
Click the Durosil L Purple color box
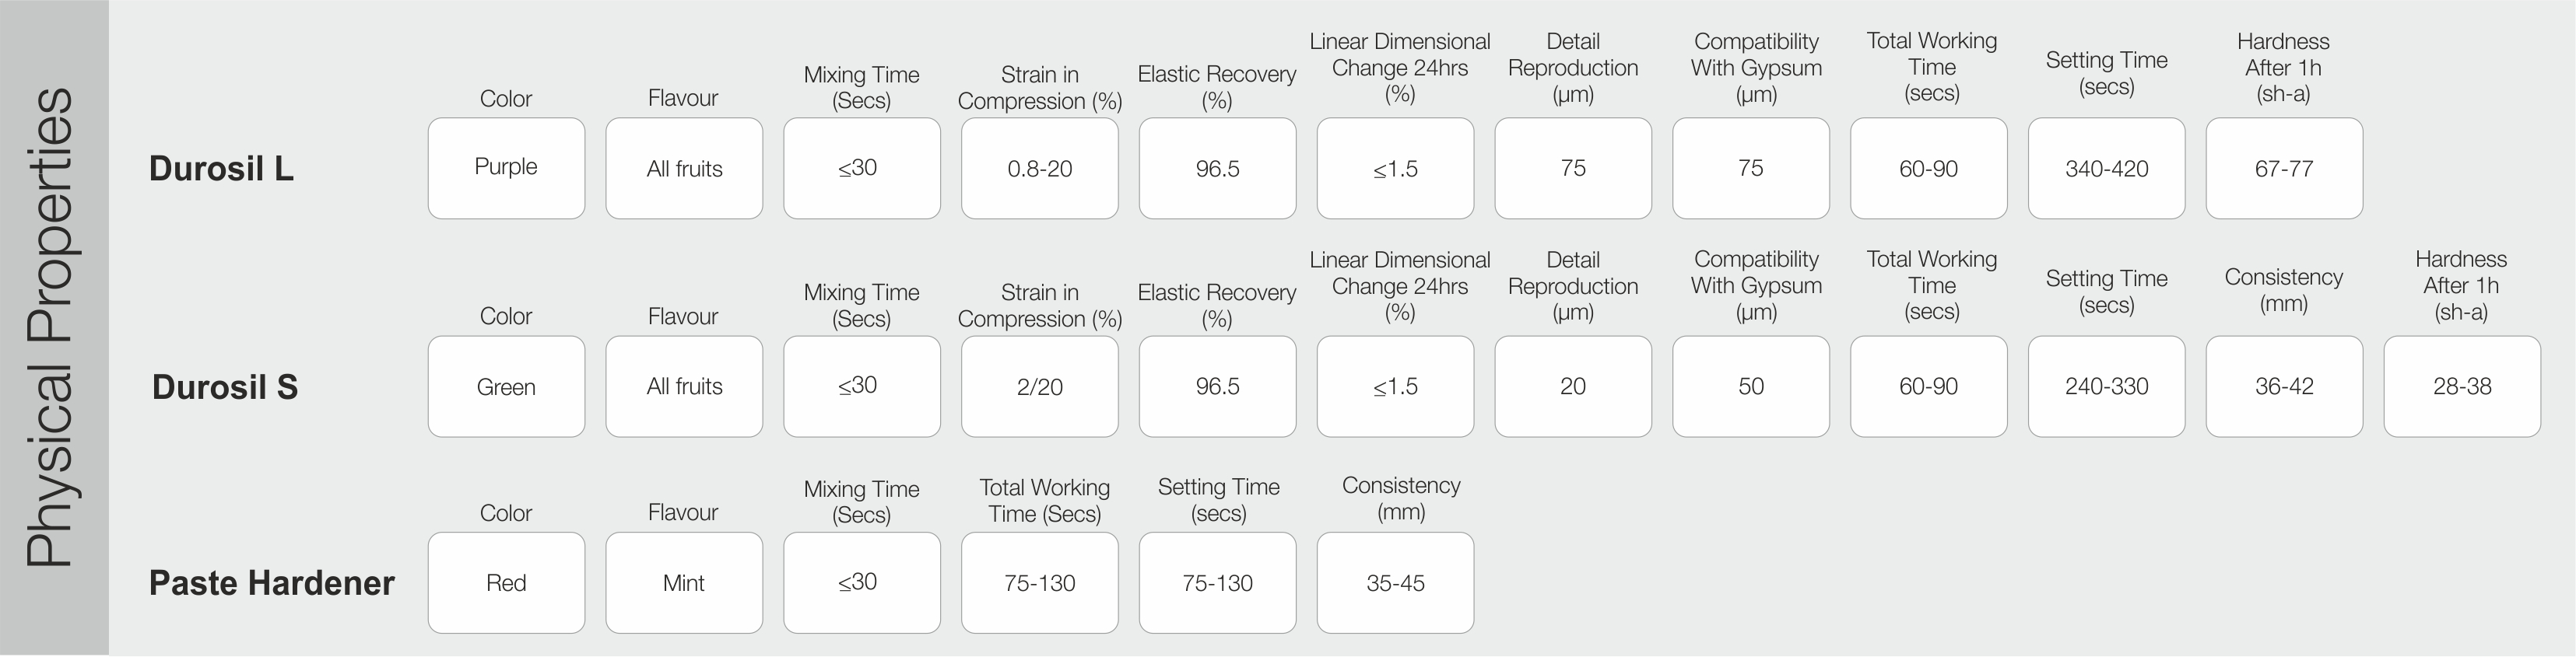(x=506, y=169)
